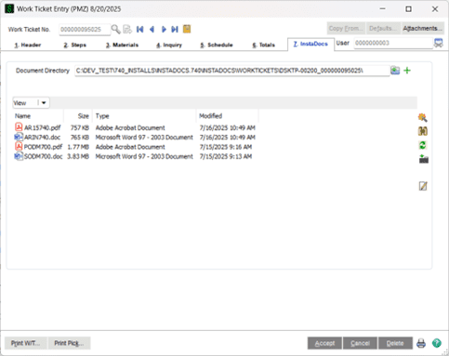The width and height of the screenshot is (449, 356).
Task: Click modified date 7/15/2025 9:13 AM
Action: coord(226,156)
